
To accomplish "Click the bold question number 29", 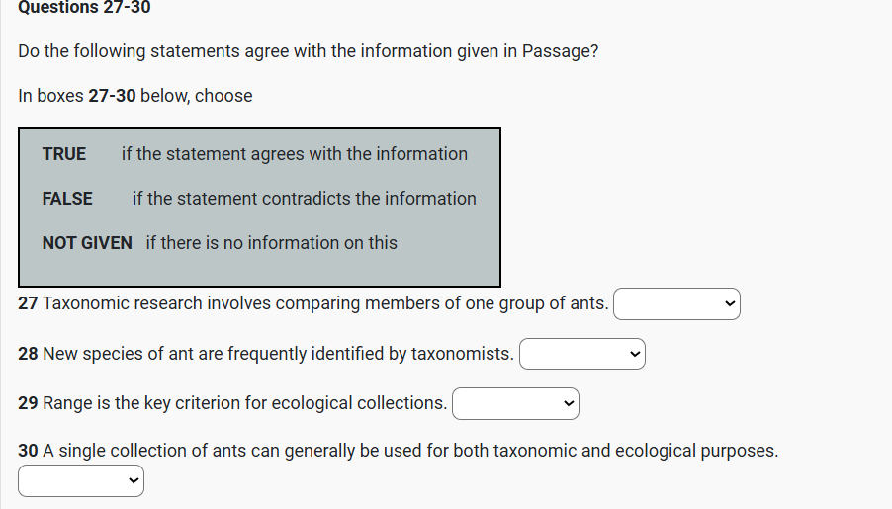I will point(28,402).
